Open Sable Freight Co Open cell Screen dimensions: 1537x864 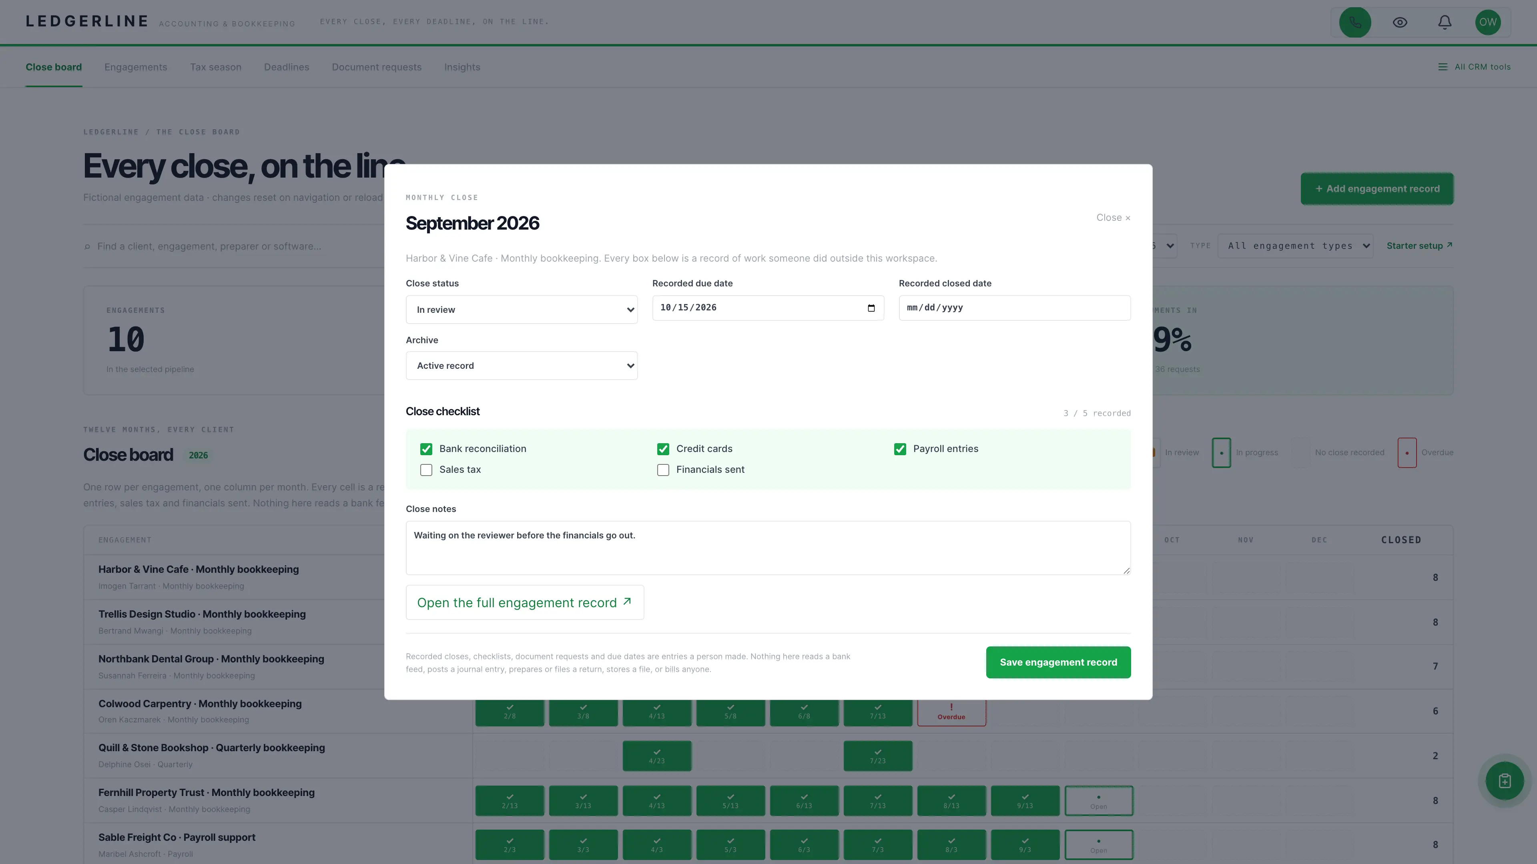point(1098,844)
